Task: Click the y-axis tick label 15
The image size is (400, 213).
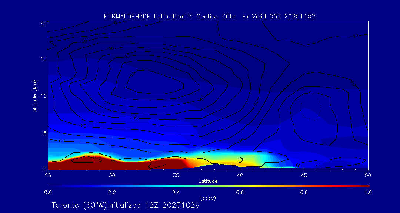Action: (x=43, y=59)
